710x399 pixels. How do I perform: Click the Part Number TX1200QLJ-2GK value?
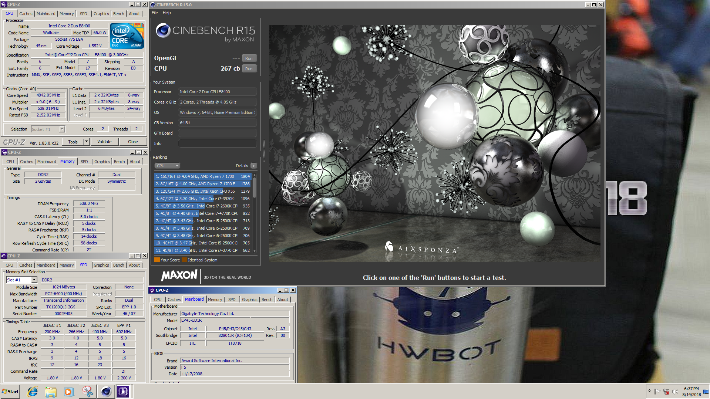(x=64, y=307)
